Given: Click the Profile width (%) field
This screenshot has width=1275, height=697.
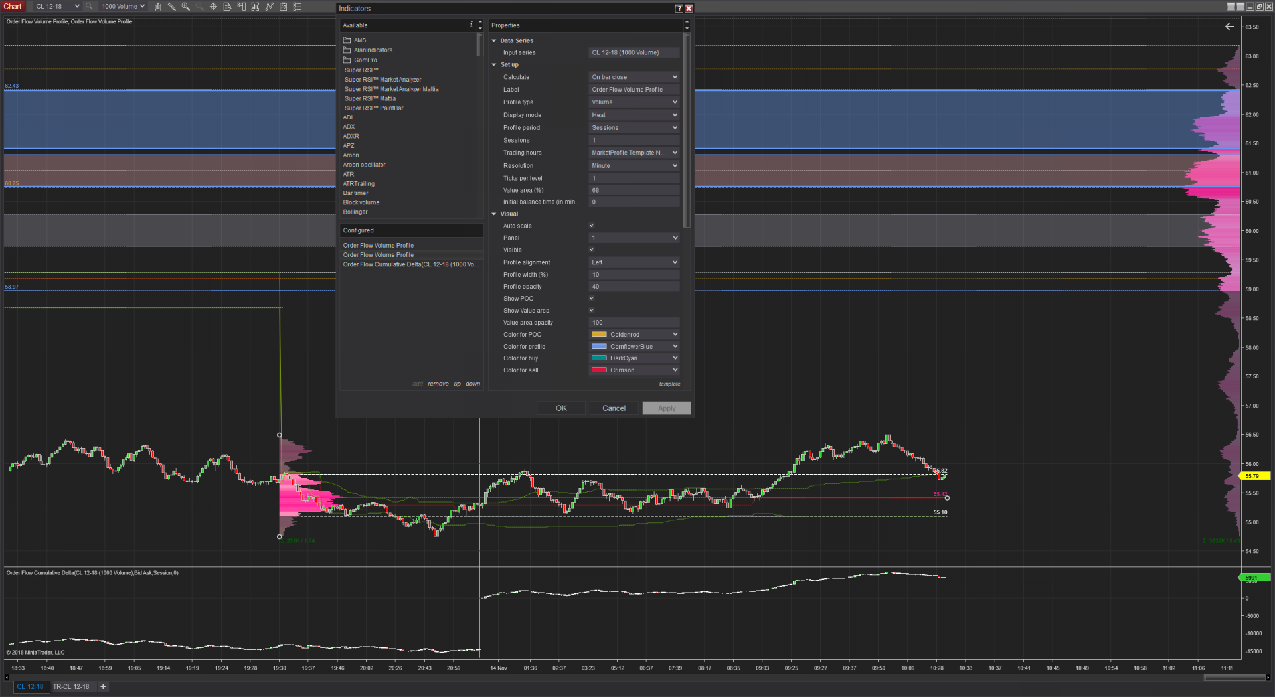Looking at the screenshot, I should click(x=634, y=275).
